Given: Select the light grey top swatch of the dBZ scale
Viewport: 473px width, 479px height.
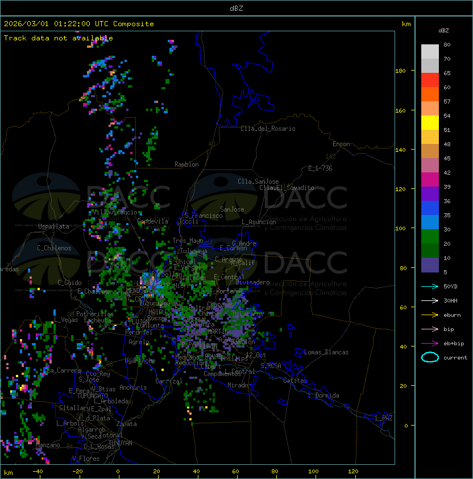Looking at the screenshot, I should [430, 52].
